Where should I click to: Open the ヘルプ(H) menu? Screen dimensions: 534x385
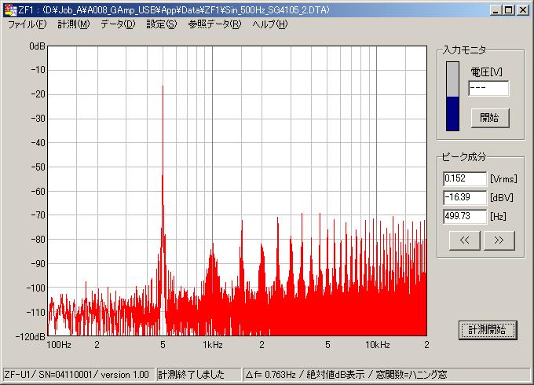pyautogui.click(x=270, y=24)
